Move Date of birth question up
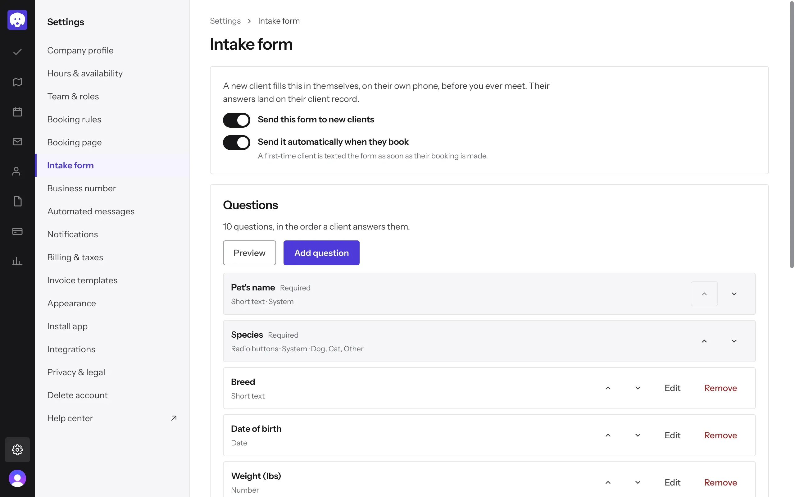 tap(608, 435)
